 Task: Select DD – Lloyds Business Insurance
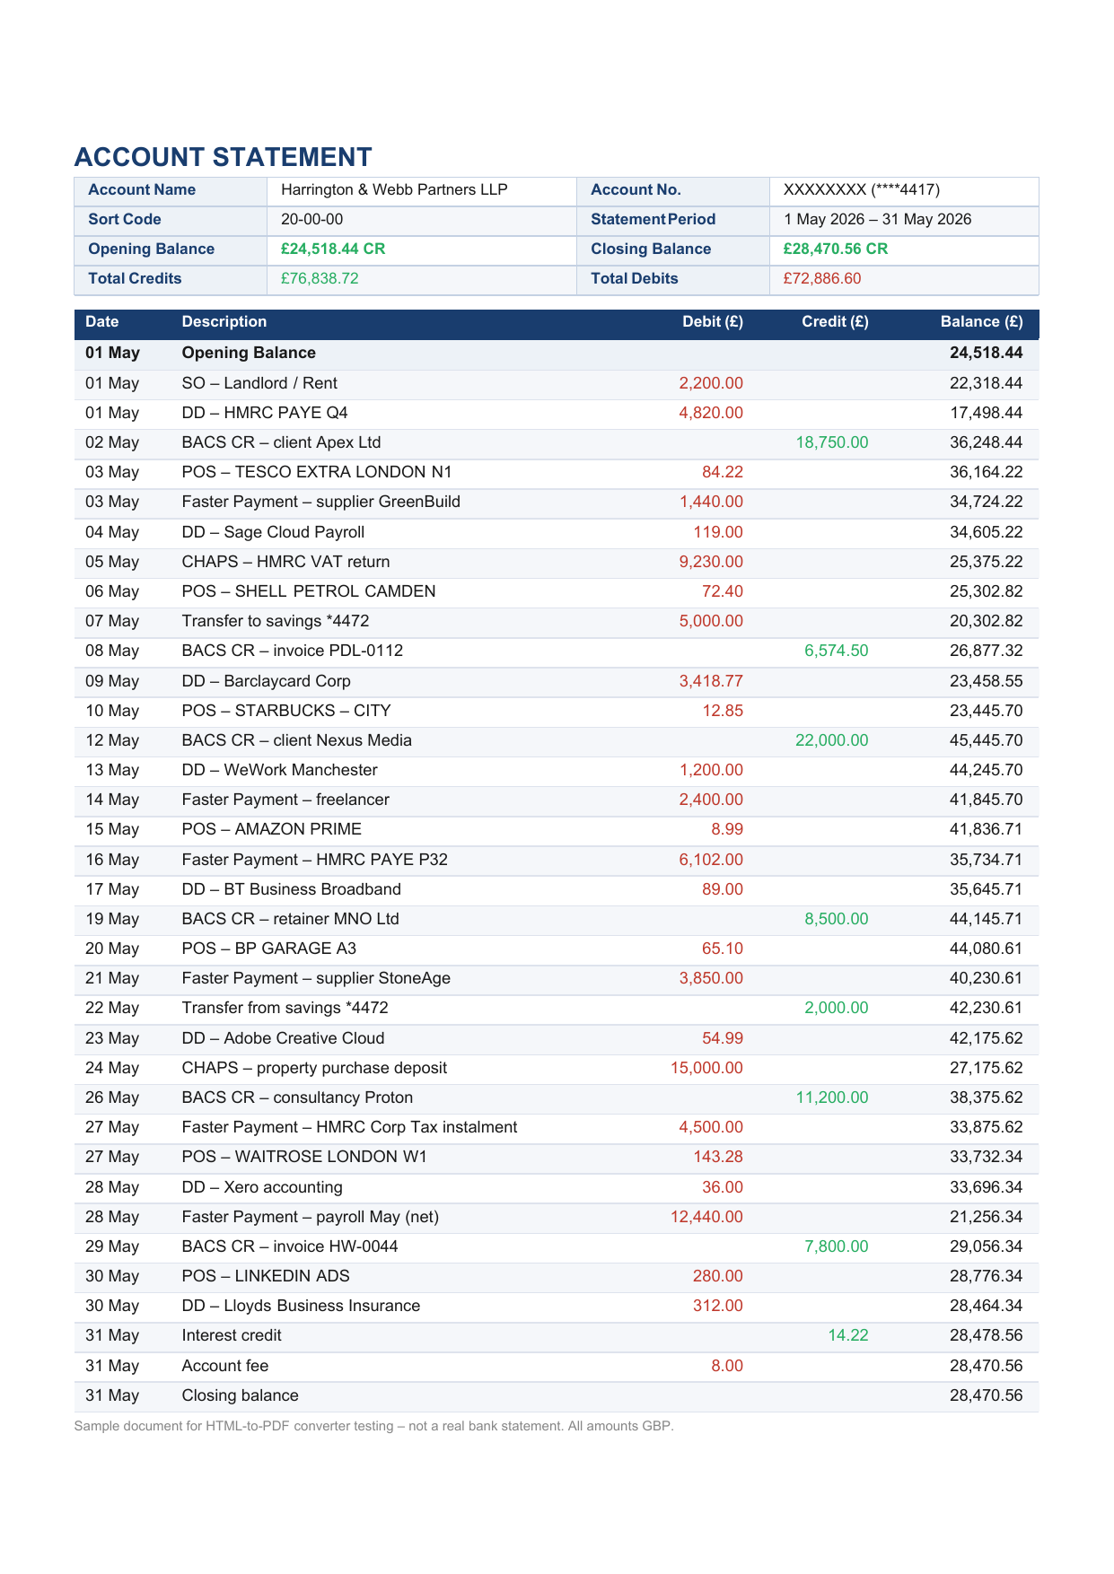pos(301,1306)
